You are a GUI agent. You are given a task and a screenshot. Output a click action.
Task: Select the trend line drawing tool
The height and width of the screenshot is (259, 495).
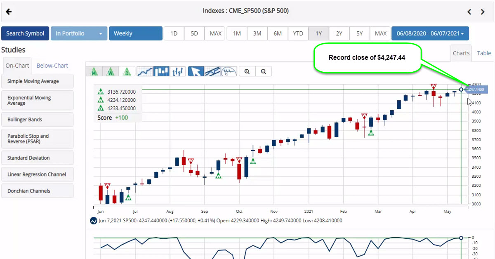pyautogui.click(x=212, y=71)
